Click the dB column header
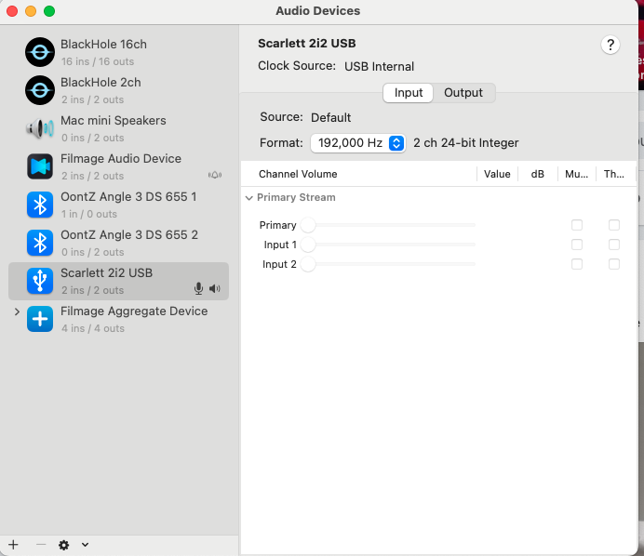 coord(537,174)
